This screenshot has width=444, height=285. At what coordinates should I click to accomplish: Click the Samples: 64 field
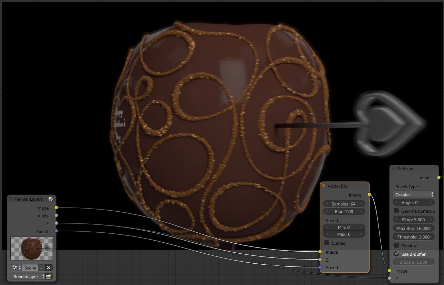click(344, 204)
